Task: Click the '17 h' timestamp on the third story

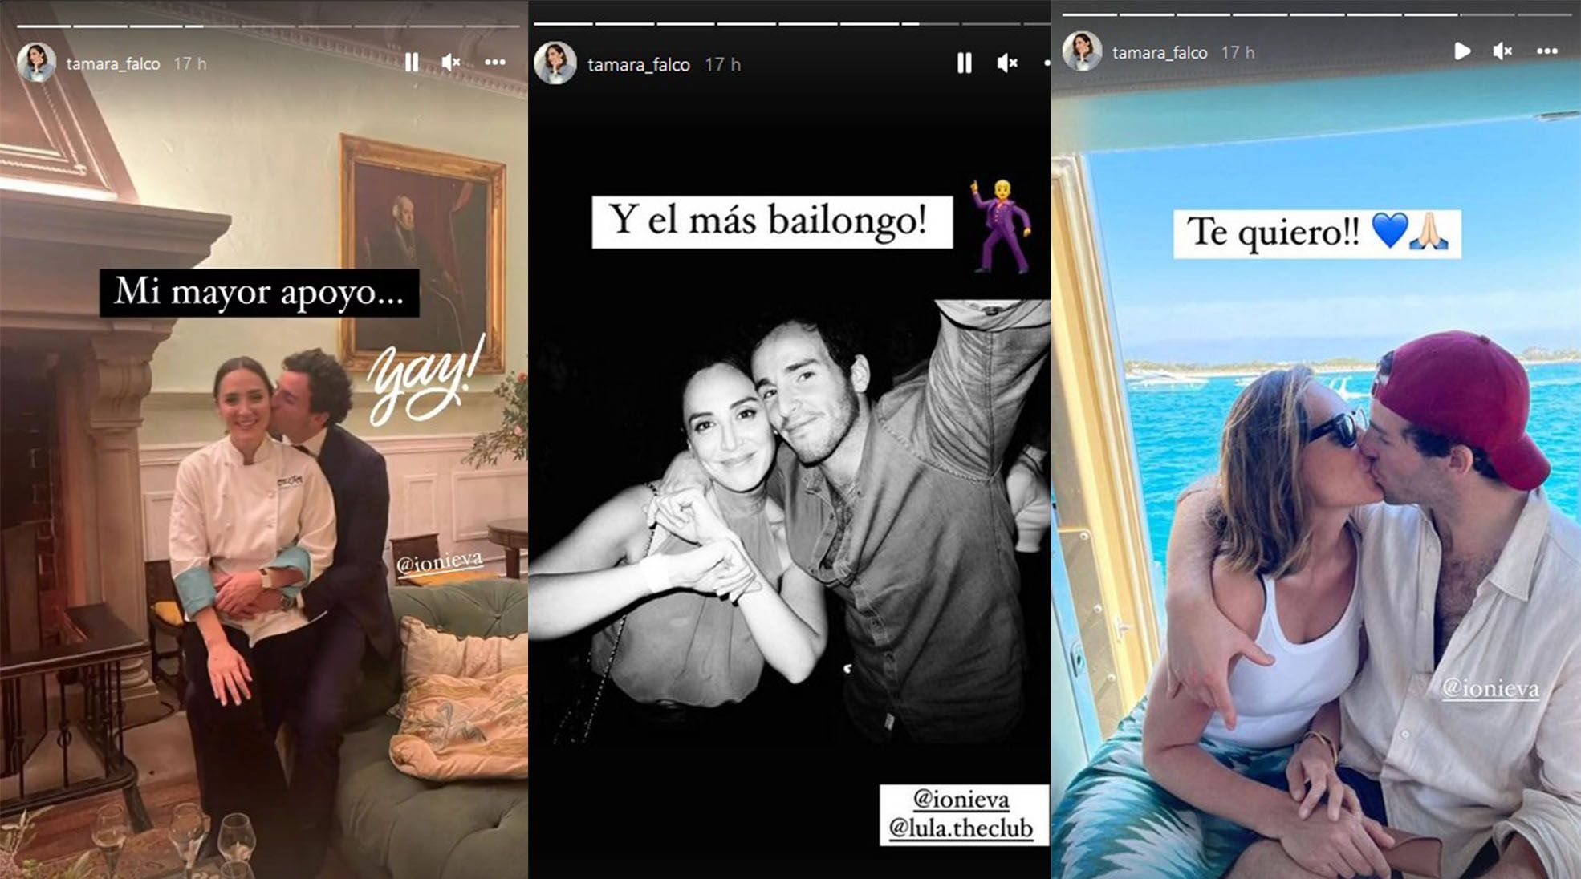Action: [x=1238, y=53]
